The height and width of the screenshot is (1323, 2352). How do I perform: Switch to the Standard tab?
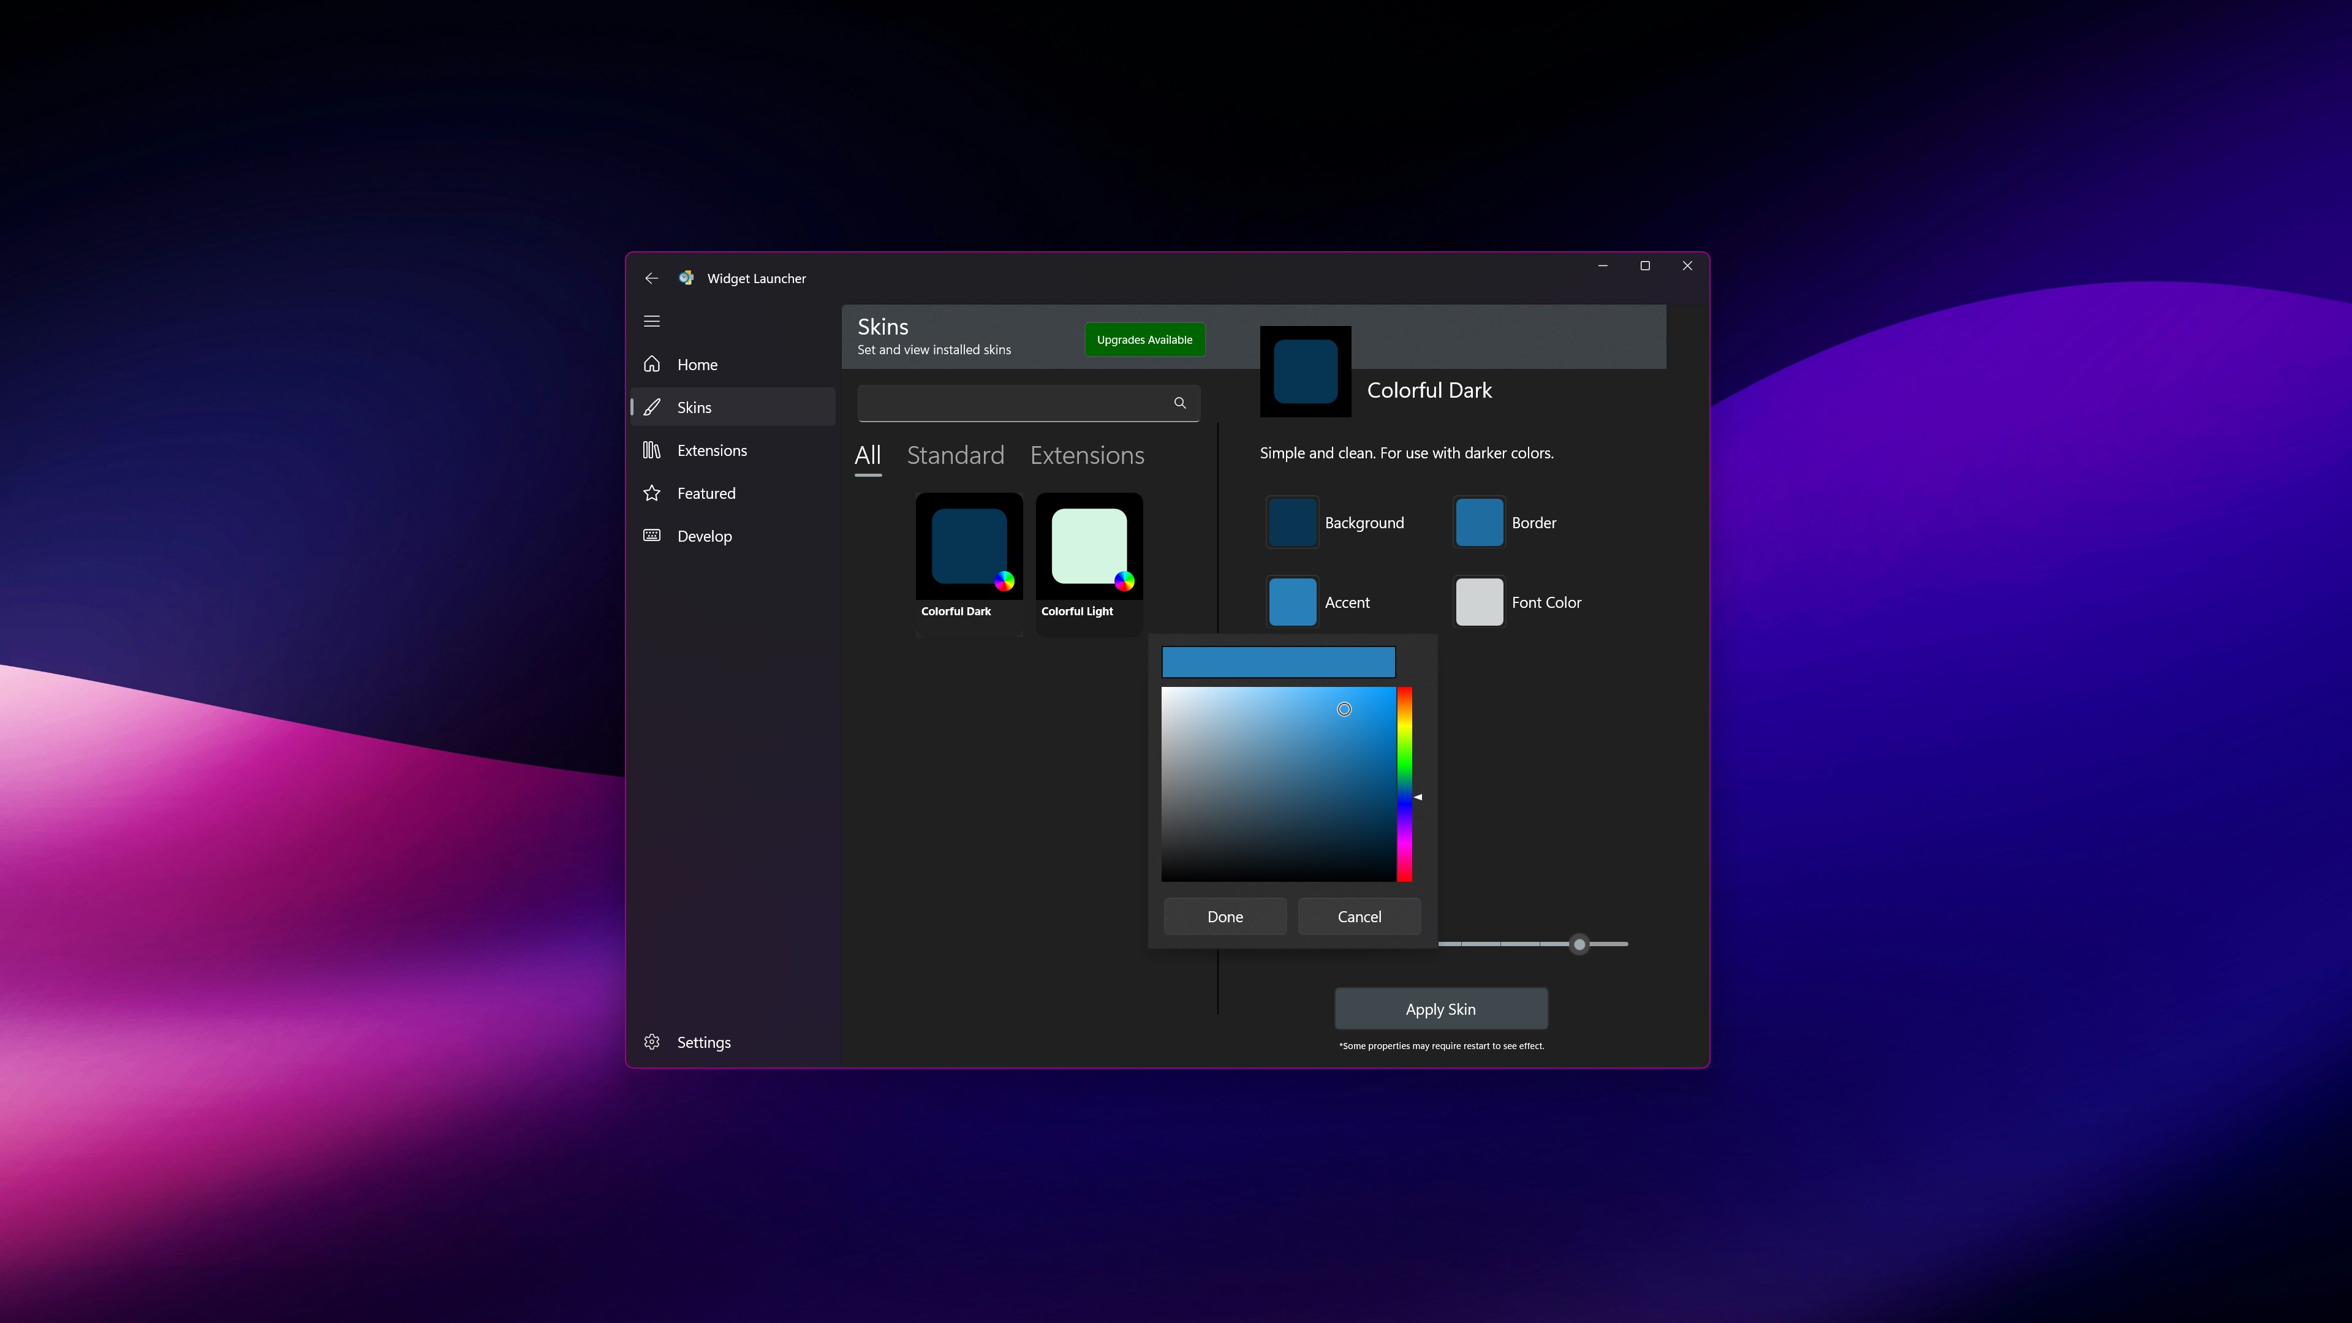tap(955, 455)
